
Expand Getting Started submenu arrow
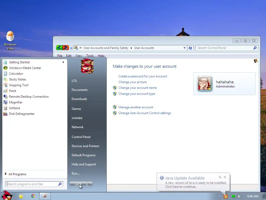point(63,62)
